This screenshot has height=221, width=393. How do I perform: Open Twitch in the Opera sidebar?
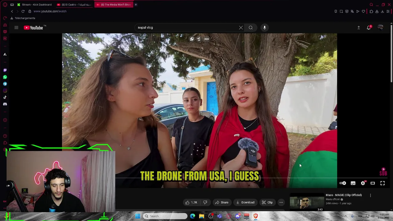5,70
